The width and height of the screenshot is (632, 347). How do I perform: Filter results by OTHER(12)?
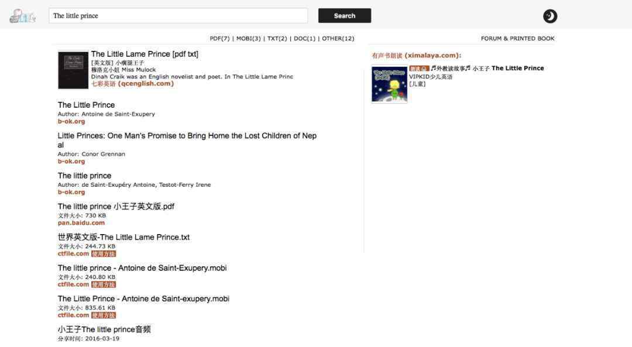pos(338,39)
